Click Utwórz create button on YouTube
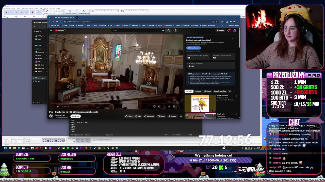 [x=220, y=30]
